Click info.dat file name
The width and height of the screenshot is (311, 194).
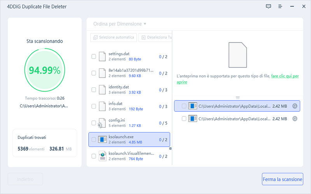(115, 104)
